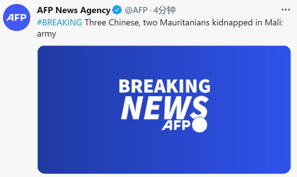297x177 pixels.
Task: Select the word kidnapped in the tweet text
Action: [232, 23]
